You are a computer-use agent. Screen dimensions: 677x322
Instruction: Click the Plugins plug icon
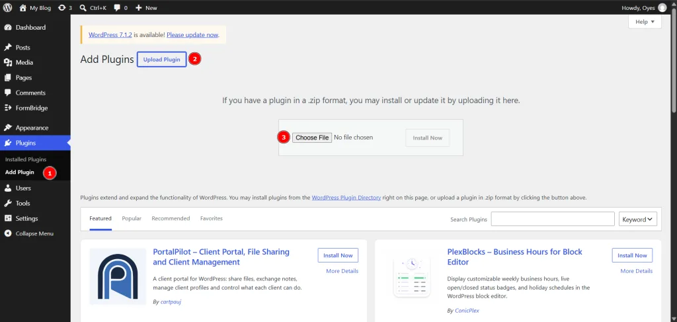click(x=8, y=143)
